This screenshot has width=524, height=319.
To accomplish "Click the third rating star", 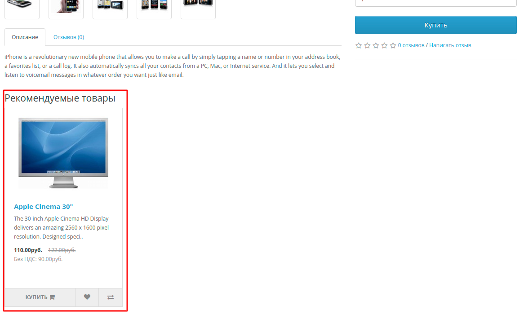I will coord(376,45).
